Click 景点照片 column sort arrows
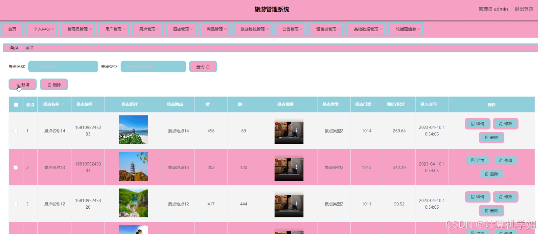538x234 pixels. [142, 104]
